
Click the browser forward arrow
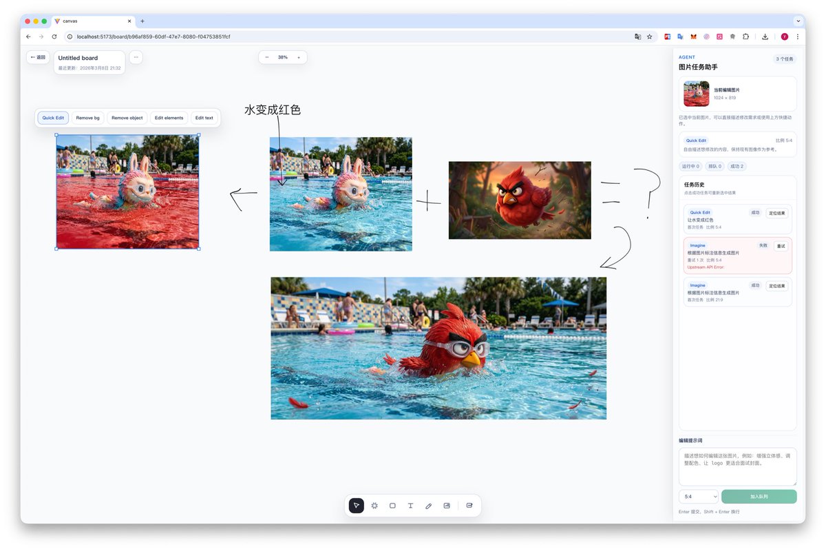click(41, 37)
